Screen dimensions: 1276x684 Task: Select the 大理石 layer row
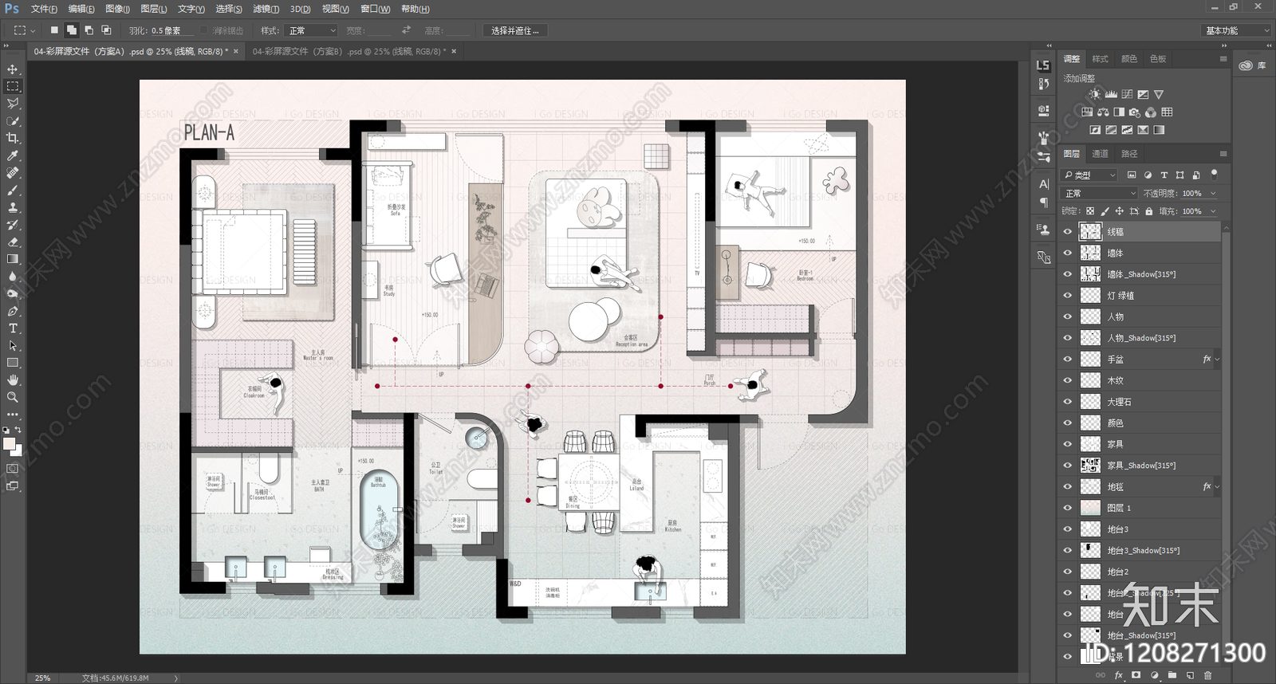click(x=1140, y=402)
